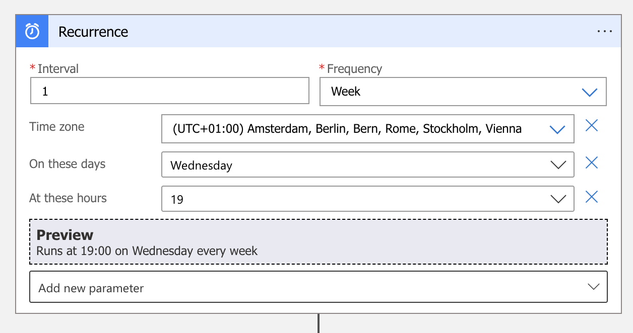The width and height of the screenshot is (633, 333).
Task: Focus the Interval input field
Action: [x=169, y=91]
